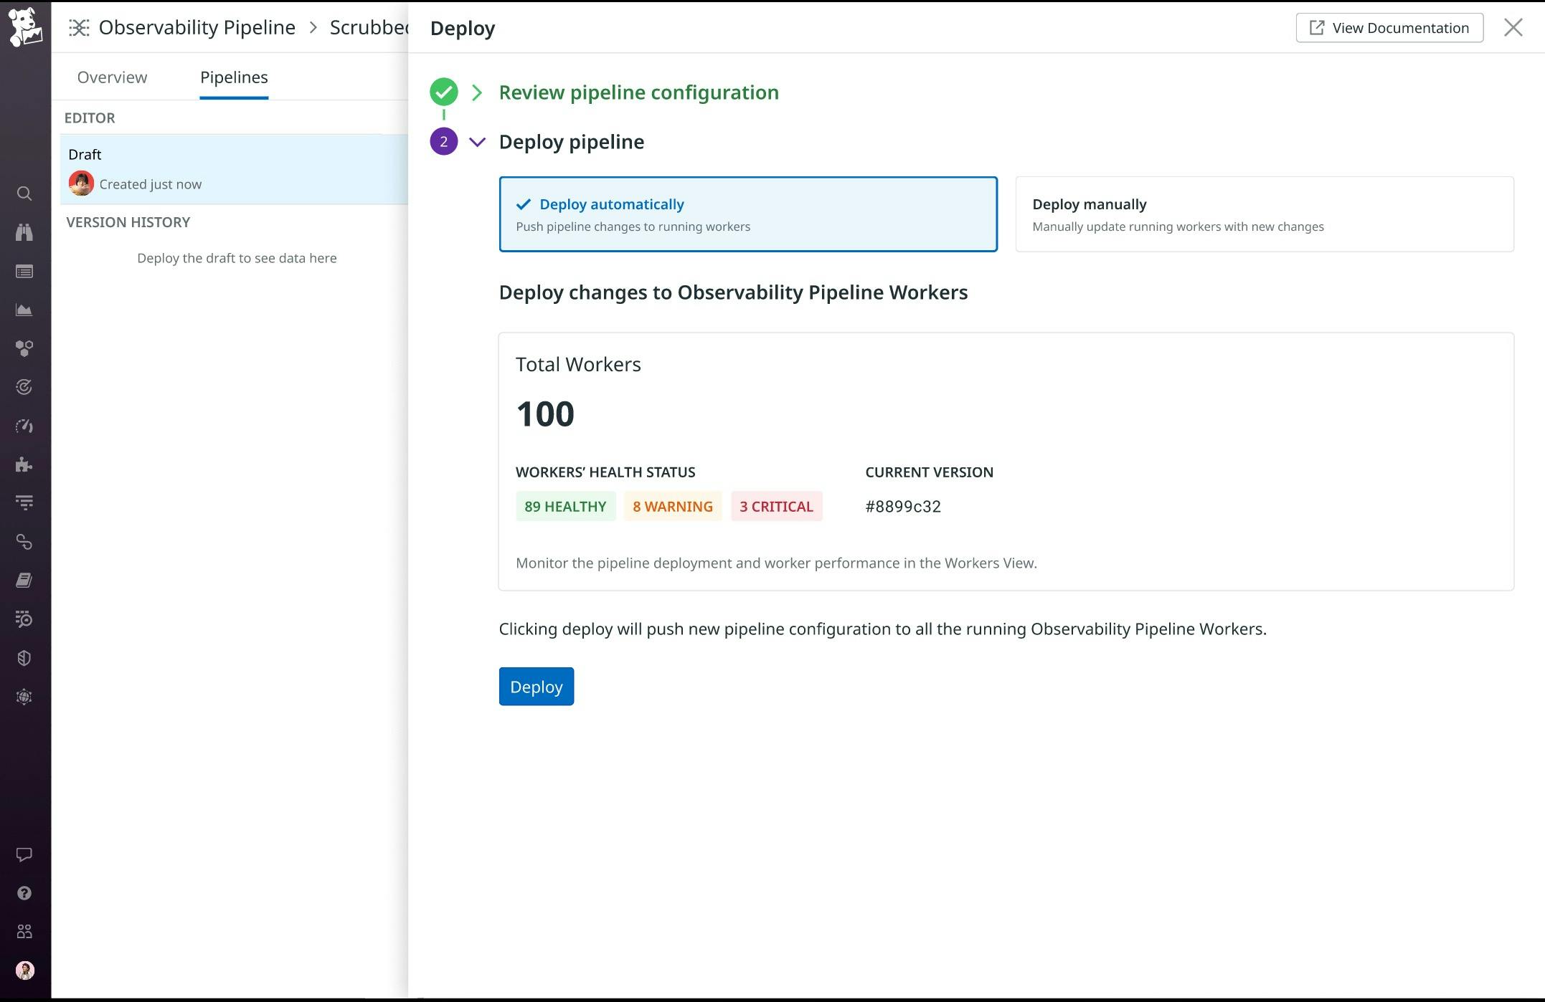Open the Observability Pipeline breadcrumb menu
The image size is (1545, 1002).
(x=197, y=27)
